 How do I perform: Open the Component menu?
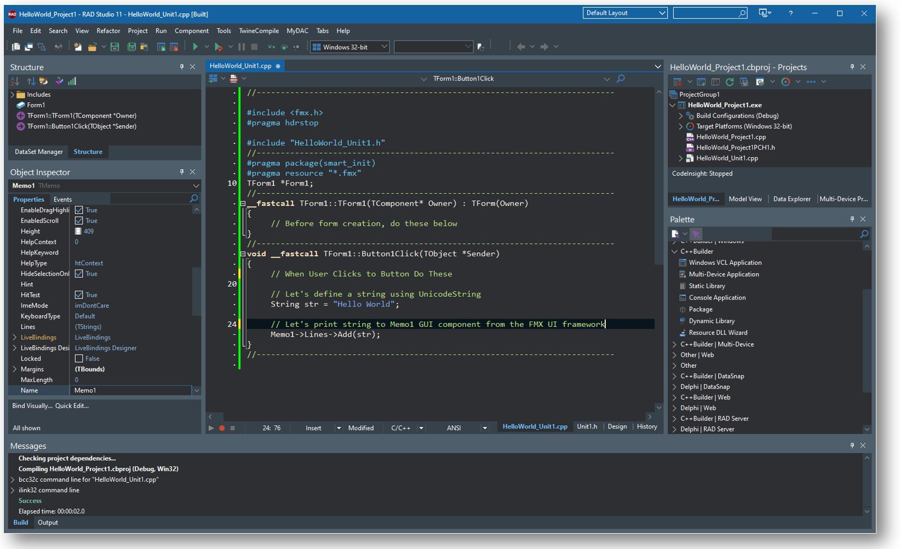(x=192, y=31)
